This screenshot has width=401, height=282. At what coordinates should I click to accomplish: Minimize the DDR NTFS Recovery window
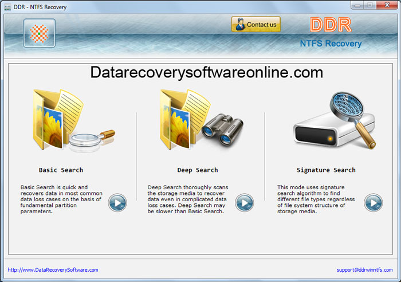357,5
